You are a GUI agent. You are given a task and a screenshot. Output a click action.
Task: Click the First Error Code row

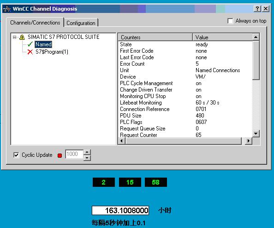(x=185, y=51)
